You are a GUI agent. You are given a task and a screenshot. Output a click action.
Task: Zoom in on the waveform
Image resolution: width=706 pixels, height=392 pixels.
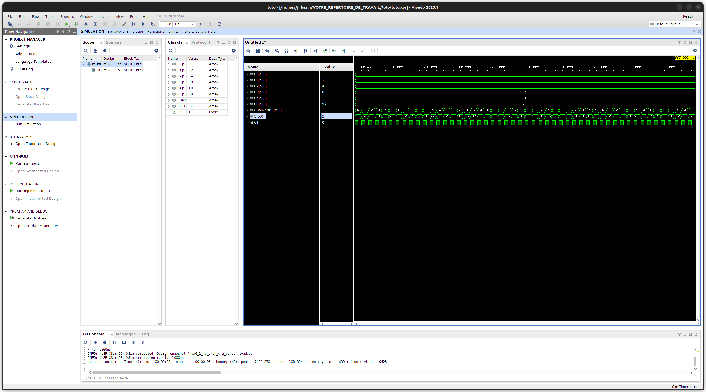(267, 51)
